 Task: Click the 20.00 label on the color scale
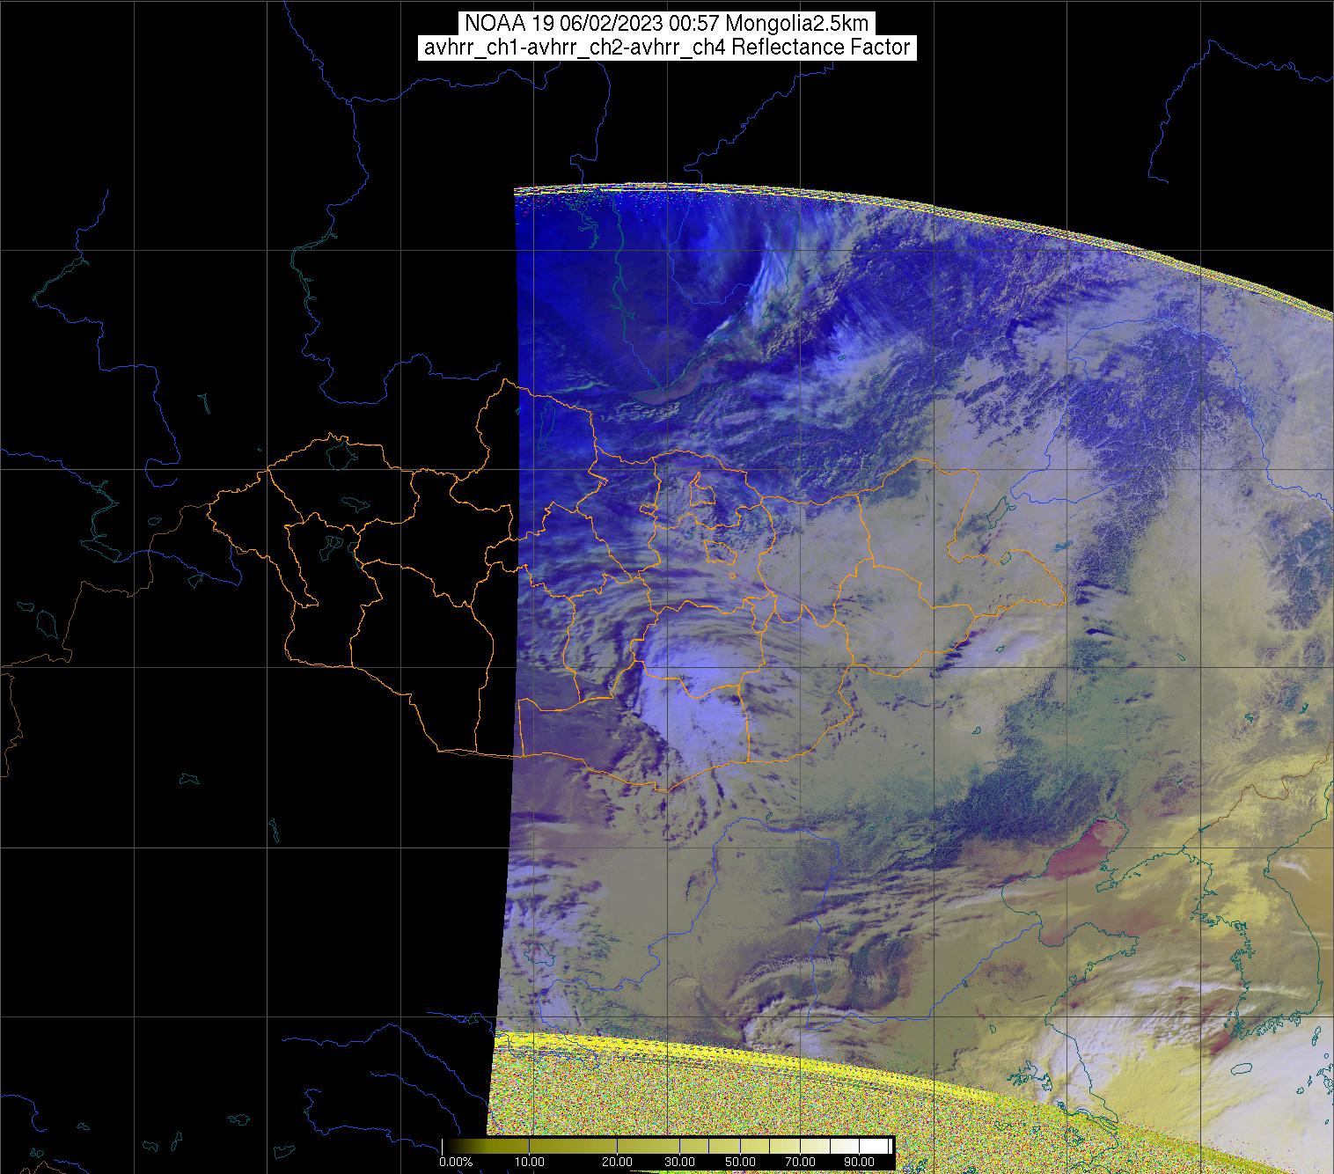[x=616, y=1163]
